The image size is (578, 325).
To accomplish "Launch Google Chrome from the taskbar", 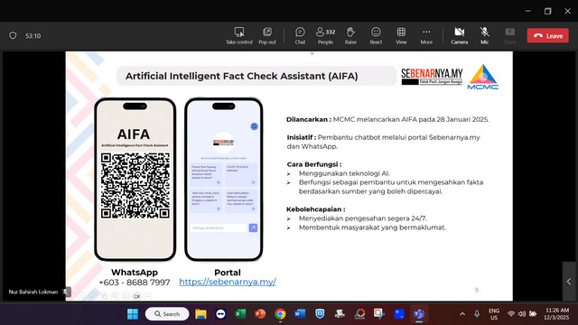I will tap(280, 314).
